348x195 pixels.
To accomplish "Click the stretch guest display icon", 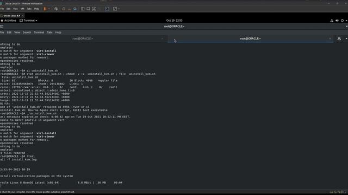I will (x=115, y=9).
